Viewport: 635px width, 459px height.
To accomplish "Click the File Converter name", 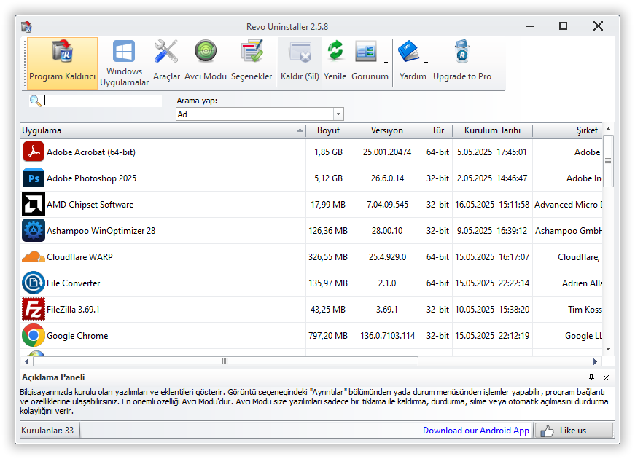I will [74, 283].
